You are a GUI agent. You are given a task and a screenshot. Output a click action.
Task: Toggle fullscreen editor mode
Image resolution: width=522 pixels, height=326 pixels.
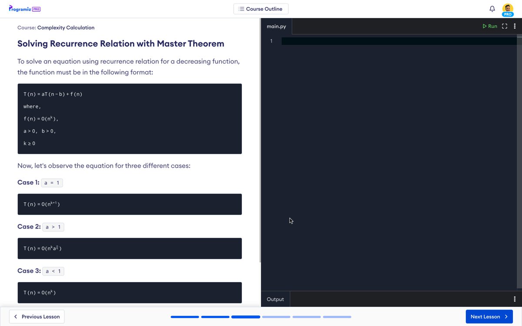pos(505,26)
